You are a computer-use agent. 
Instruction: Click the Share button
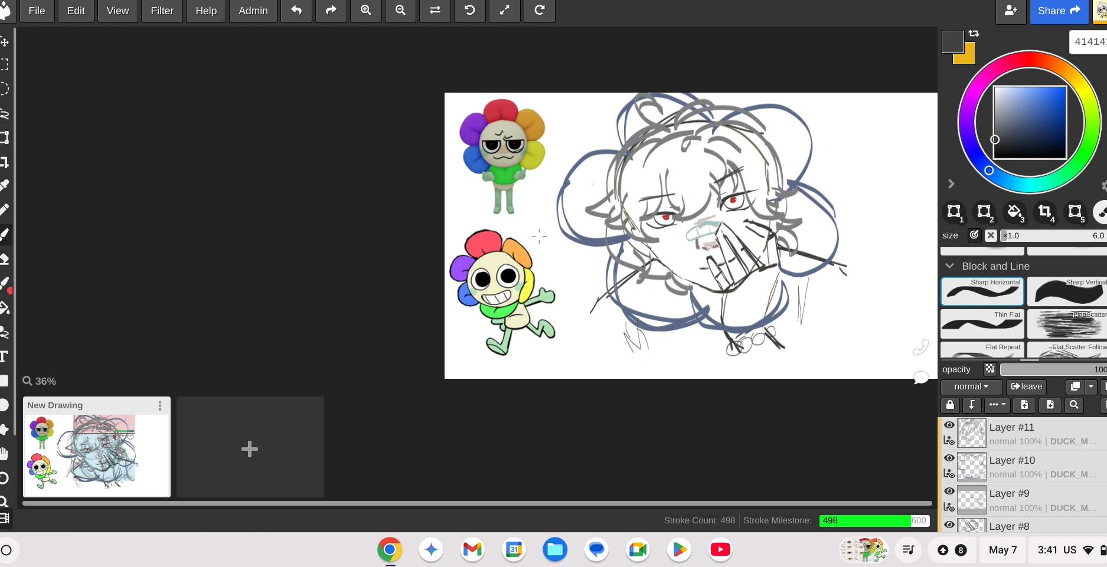coord(1059,11)
